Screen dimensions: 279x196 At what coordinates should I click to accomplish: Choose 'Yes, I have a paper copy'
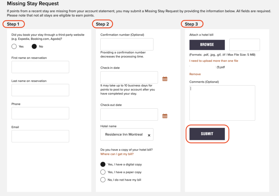(x=103, y=172)
